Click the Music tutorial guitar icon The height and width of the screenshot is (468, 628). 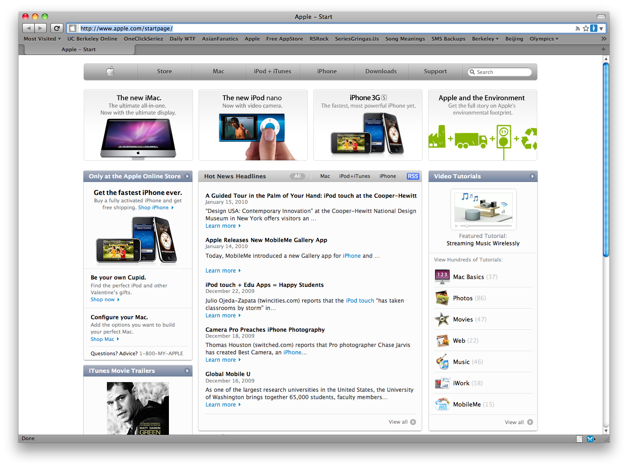click(442, 361)
